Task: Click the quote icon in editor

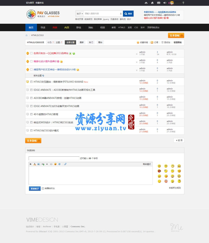Action: 47,164
